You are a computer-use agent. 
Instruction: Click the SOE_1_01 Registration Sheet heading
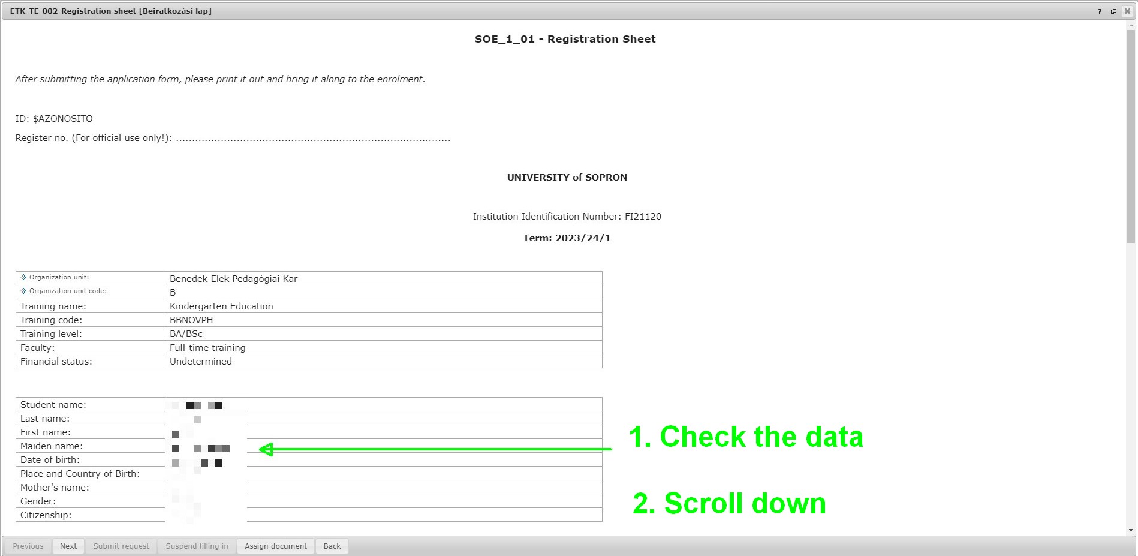click(x=565, y=39)
